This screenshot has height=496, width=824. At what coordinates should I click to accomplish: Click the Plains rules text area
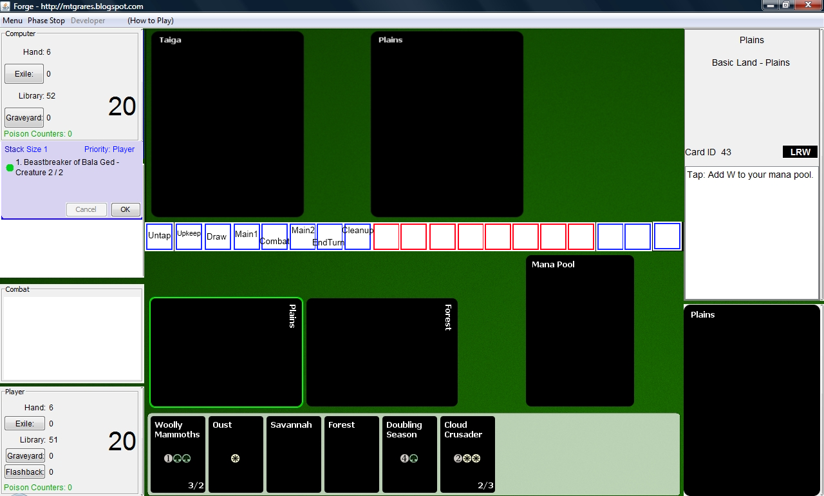pyautogui.click(x=751, y=233)
